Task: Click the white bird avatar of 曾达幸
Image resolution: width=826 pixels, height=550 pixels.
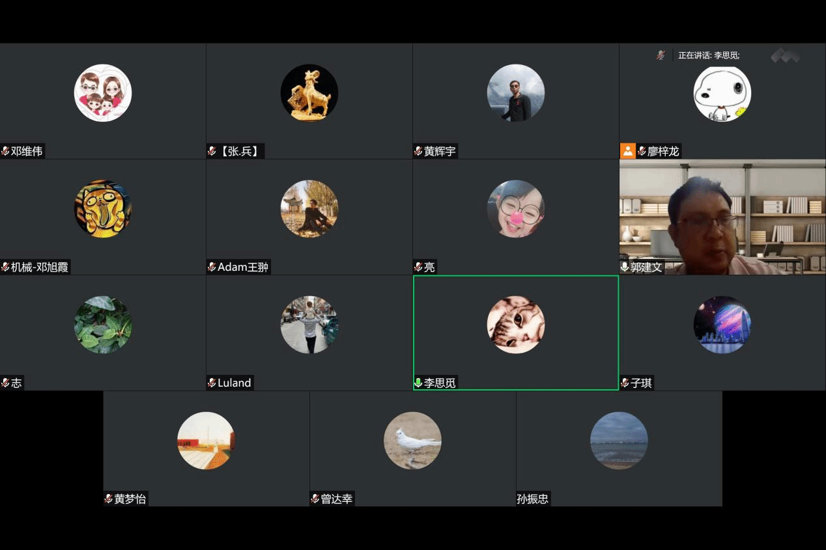Action: [412, 440]
